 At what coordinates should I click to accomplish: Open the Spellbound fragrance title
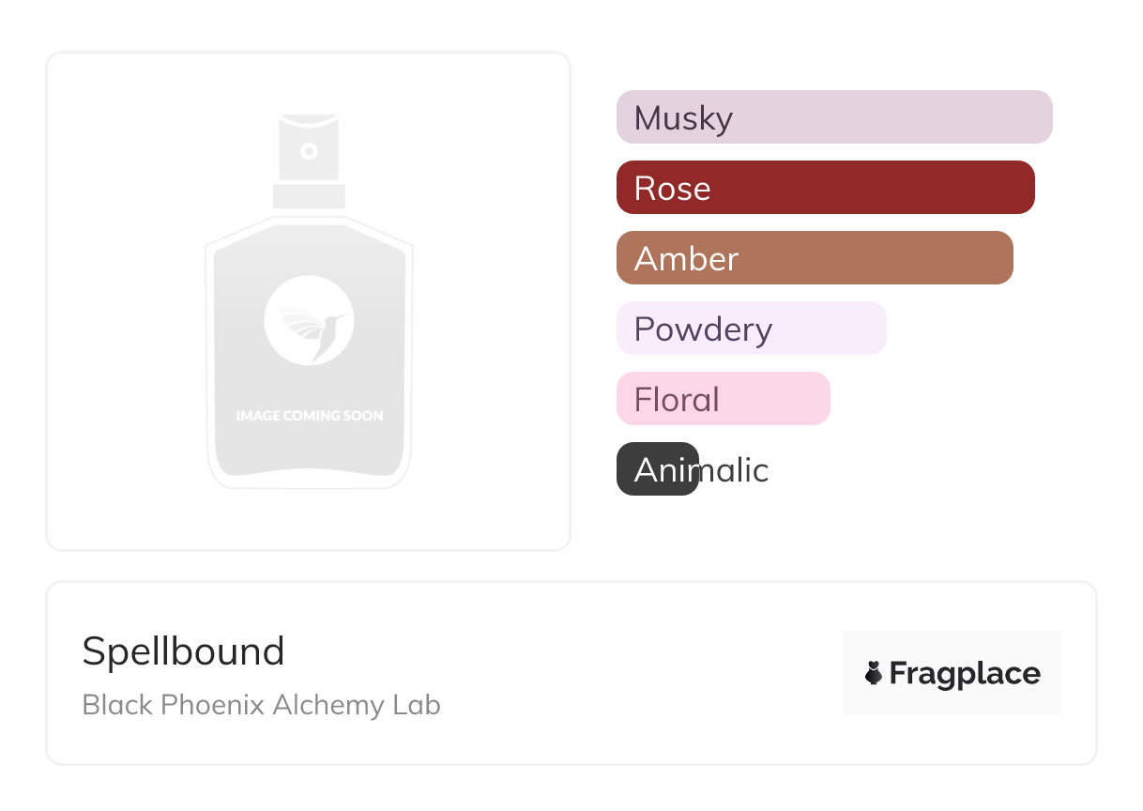pos(183,651)
